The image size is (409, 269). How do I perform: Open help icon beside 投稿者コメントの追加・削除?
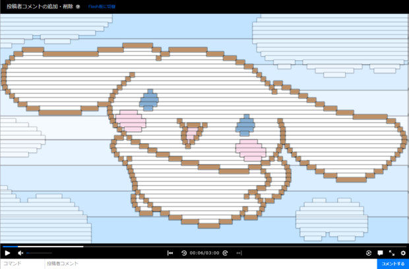pos(78,7)
